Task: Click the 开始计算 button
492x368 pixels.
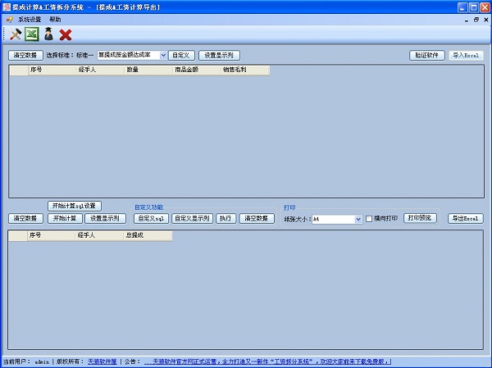Action: (x=65, y=218)
